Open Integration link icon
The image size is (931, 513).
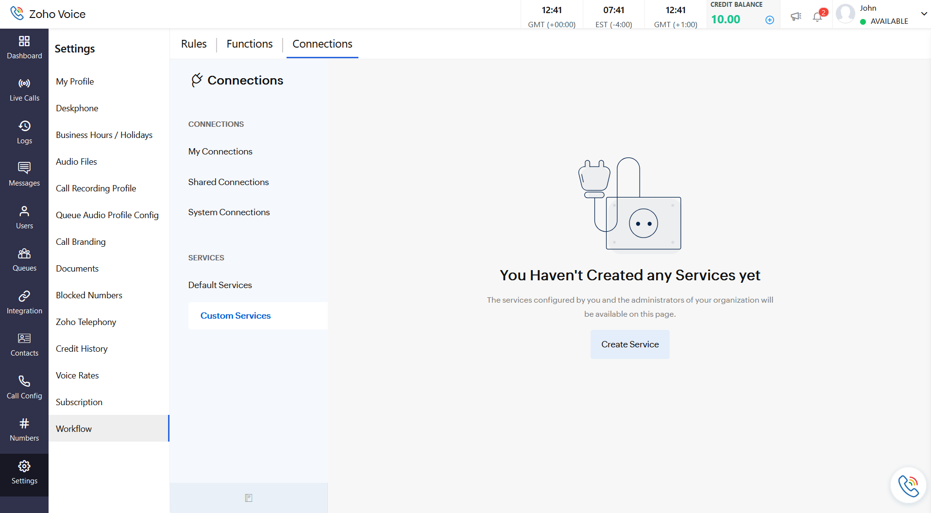click(24, 296)
